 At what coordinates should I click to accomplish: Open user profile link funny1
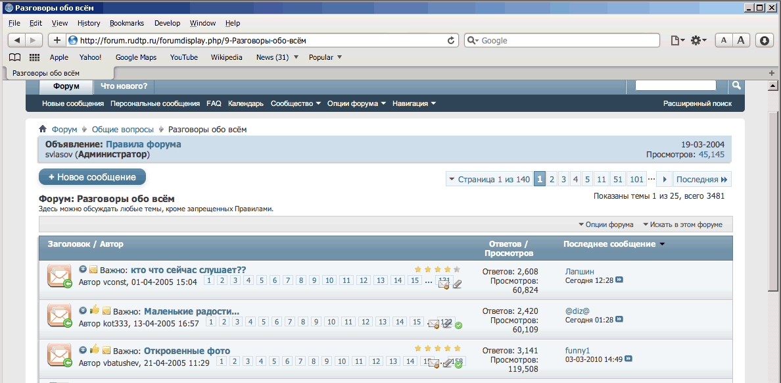pyautogui.click(x=577, y=350)
